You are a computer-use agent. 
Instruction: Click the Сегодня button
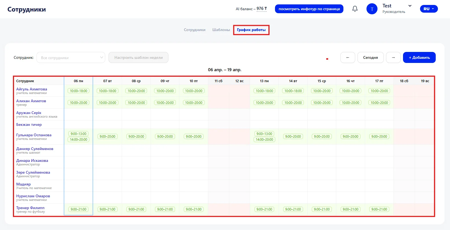tap(370, 57)
